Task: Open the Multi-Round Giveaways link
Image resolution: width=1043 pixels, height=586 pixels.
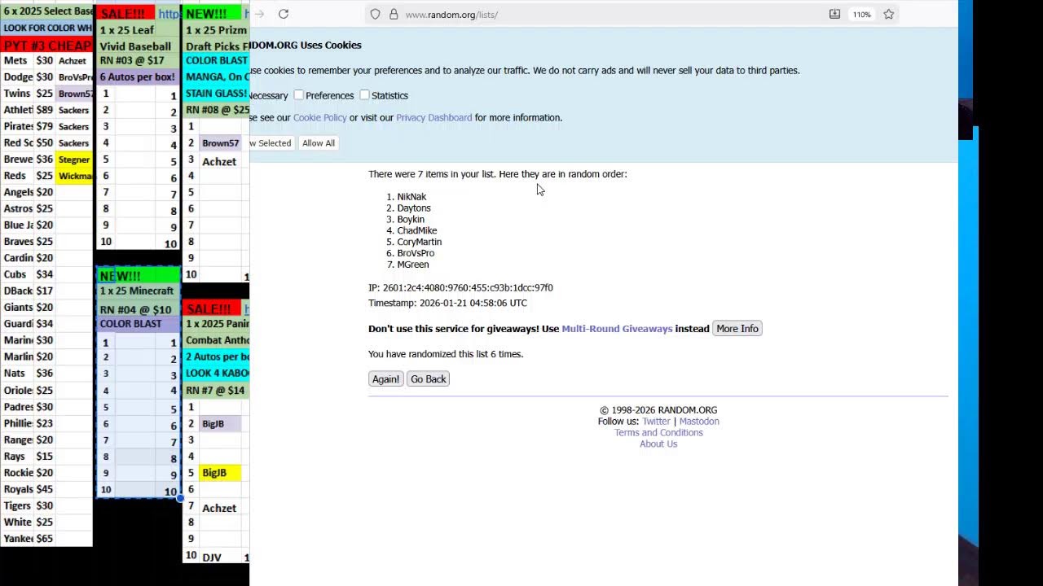Action: [x=617, y=329]
